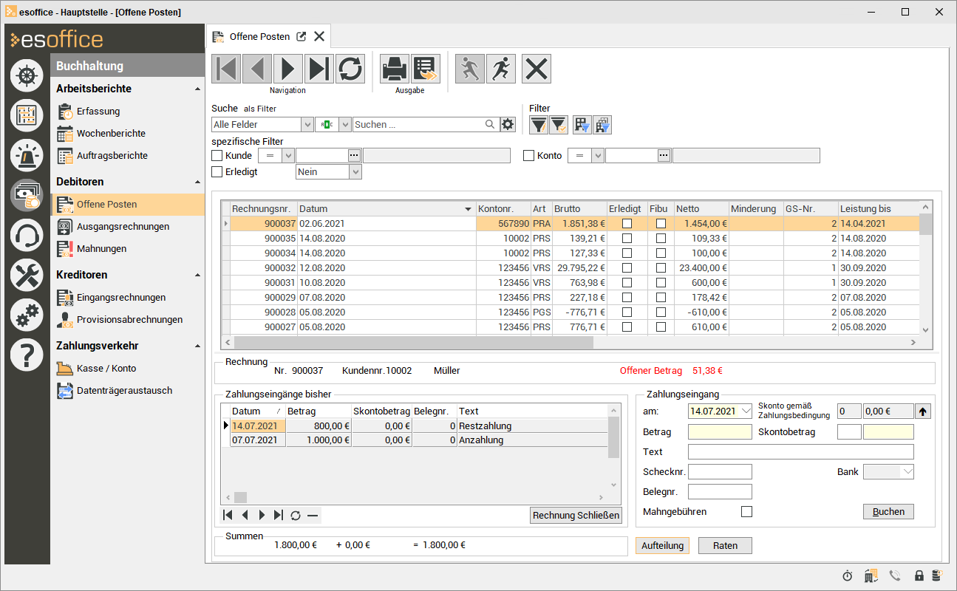This screenshot has width=957, height=591.
Task: Open Erfassung in Arbeitsberichte
Action: pyautogui.click(x=98, y=112)
